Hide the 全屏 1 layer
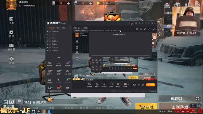Viewport: 203px width, 114px height. coord(47,50)
